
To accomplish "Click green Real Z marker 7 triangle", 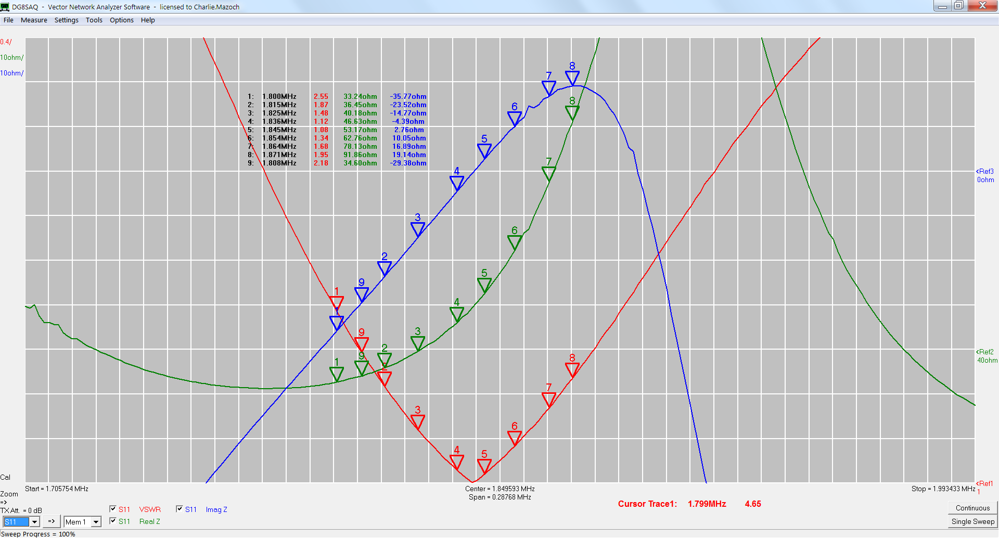I will (548, 173).
